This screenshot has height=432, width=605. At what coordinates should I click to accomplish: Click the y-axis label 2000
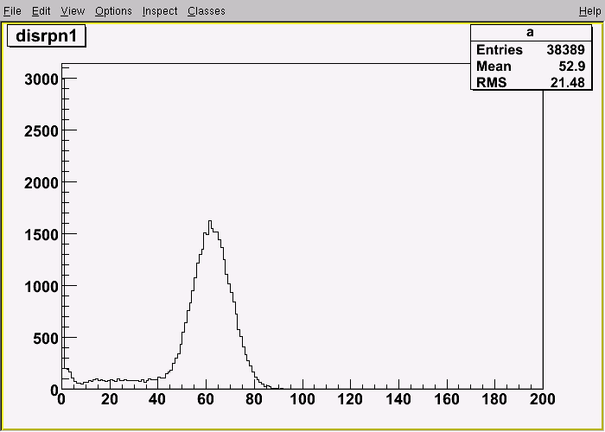click(41, 183)
